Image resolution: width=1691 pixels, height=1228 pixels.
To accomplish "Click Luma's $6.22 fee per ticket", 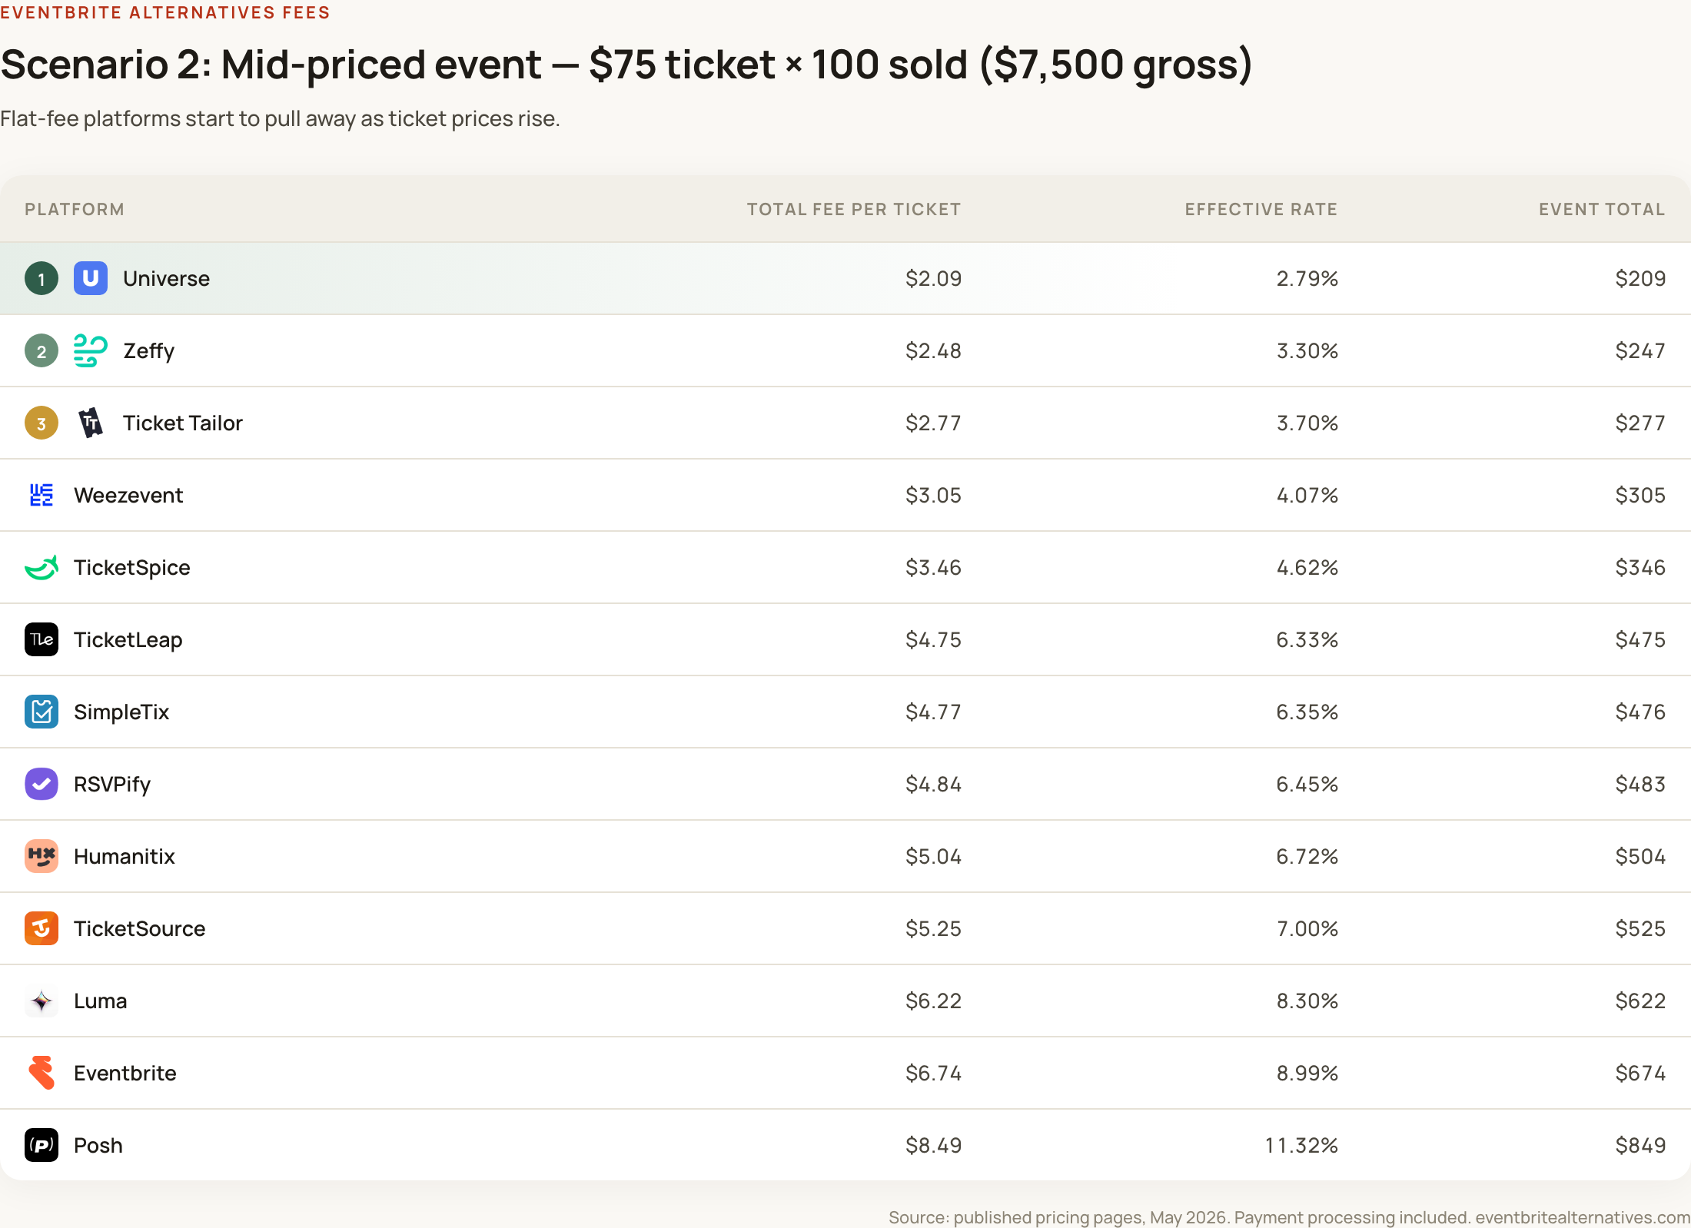I will [933, 1001].
